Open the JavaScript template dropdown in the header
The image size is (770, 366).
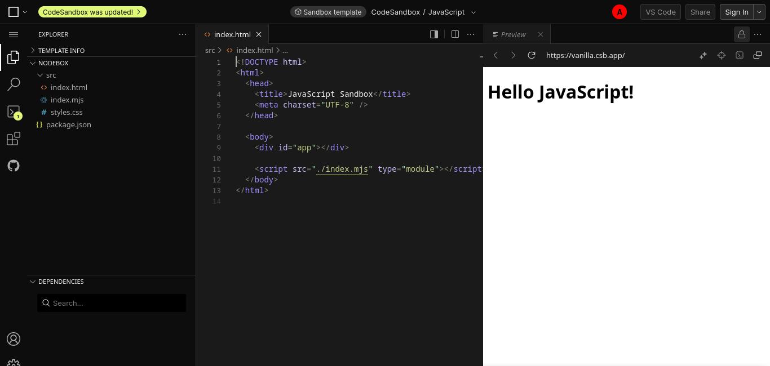473,12
